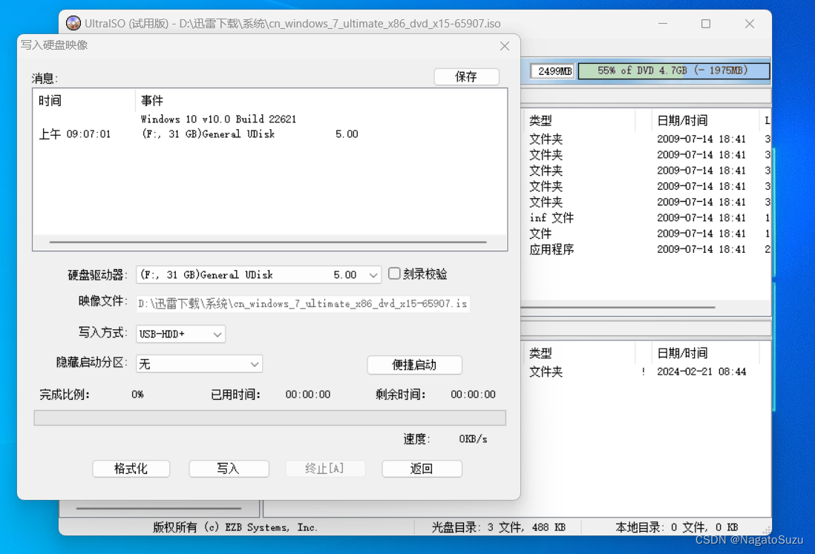
Task: Select Windows 10 v10.0 Build 22621 message
Action: point(218,119)
